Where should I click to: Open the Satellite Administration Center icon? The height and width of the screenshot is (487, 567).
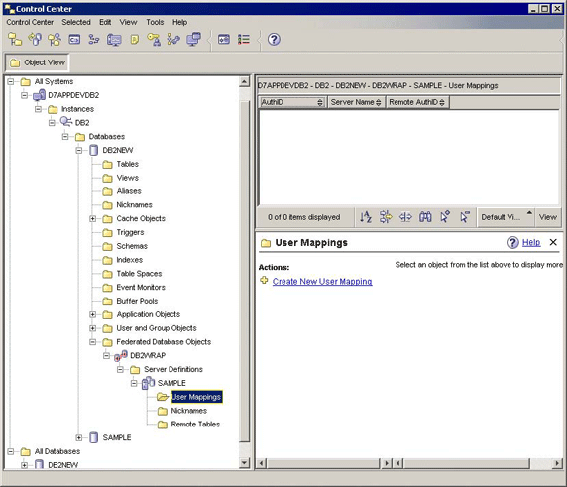click(55, 39)
